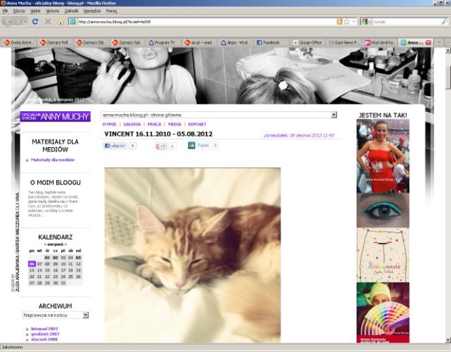This screenshot has height=352, width=451.
Task: Click the Oficjalna strona Anny Muchy logo
Action: (x=55, y=117)
